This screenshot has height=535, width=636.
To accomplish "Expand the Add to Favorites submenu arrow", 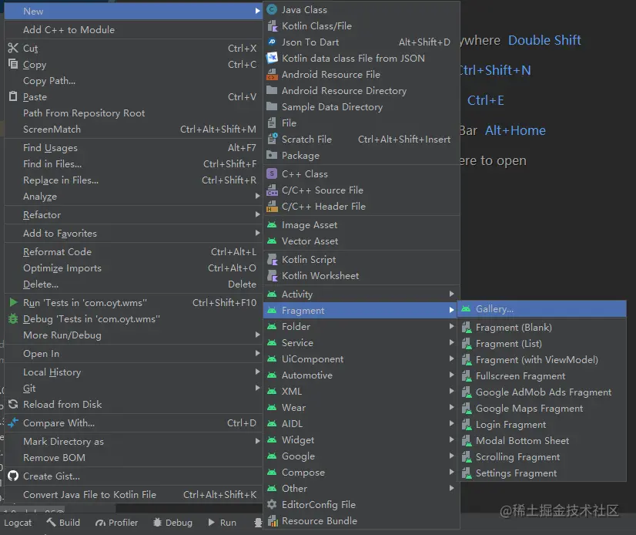I will pyautogui.click(x=258, y=233).
